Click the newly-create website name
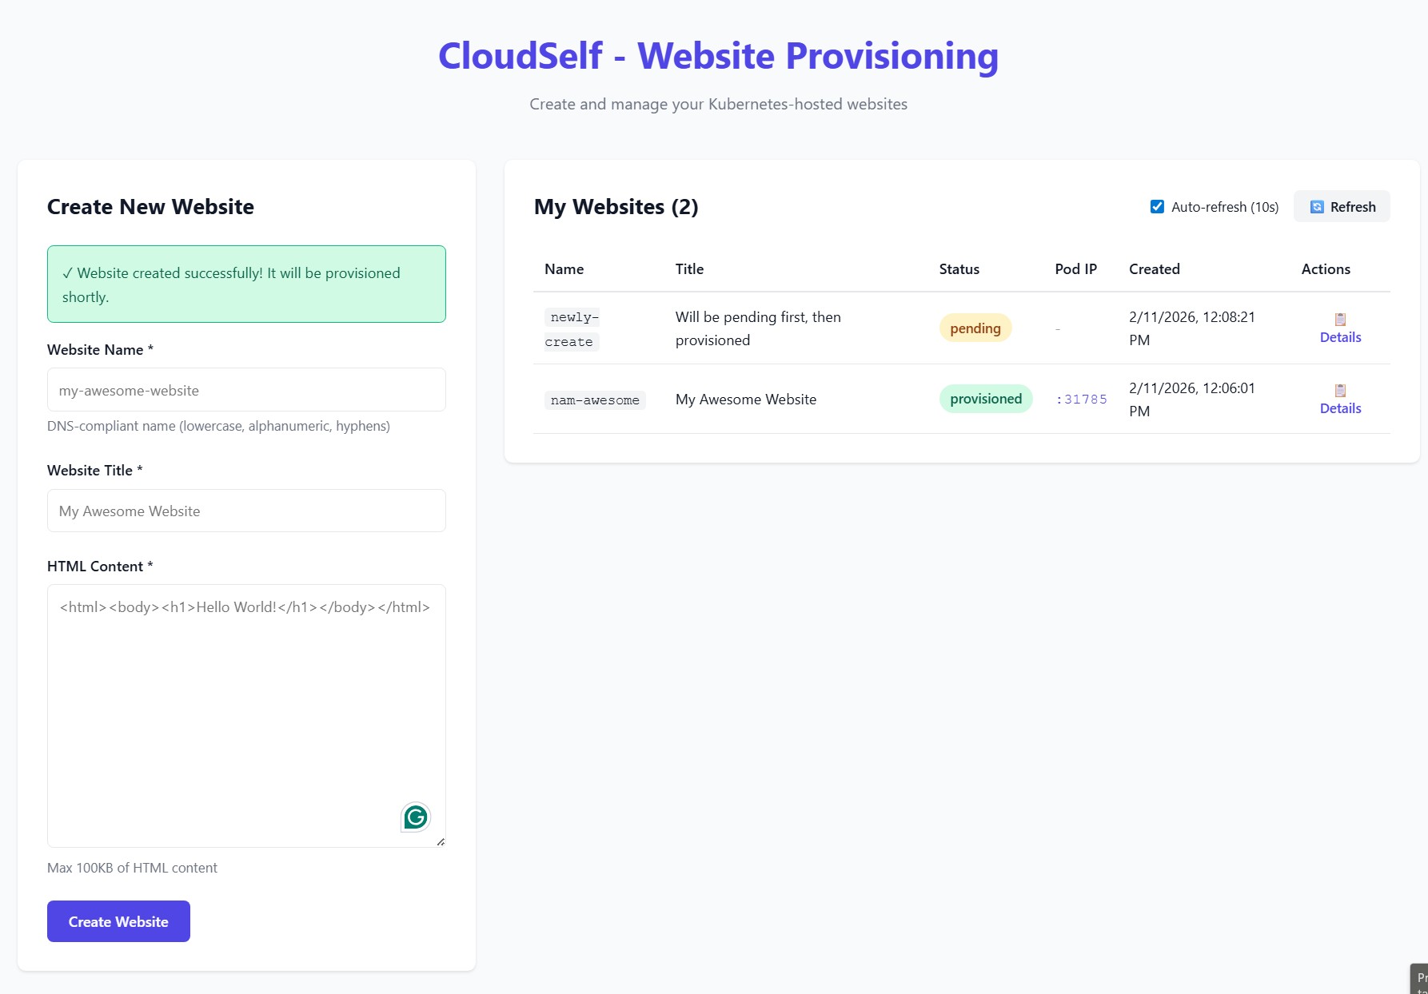Viewport: 1428px width, 994px height. click(572, 329)
